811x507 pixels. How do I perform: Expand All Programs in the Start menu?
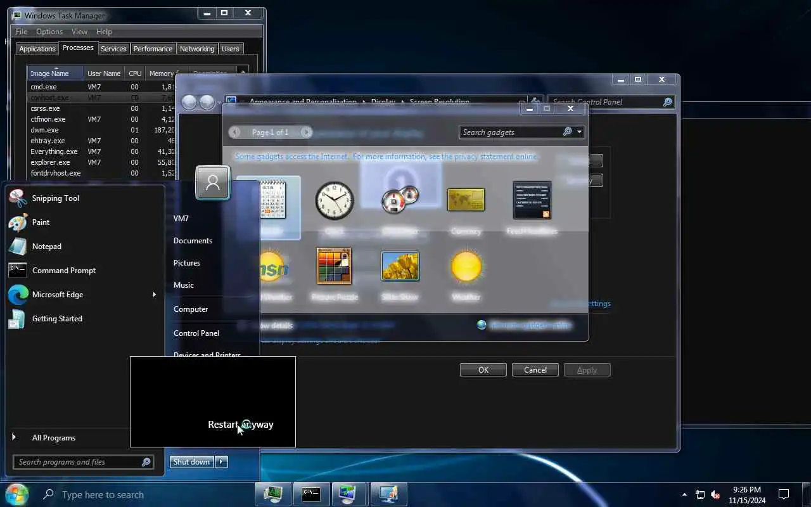53,438
